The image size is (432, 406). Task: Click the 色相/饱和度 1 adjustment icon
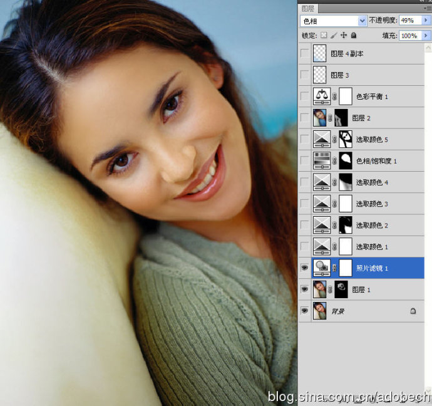coord(322,160)
